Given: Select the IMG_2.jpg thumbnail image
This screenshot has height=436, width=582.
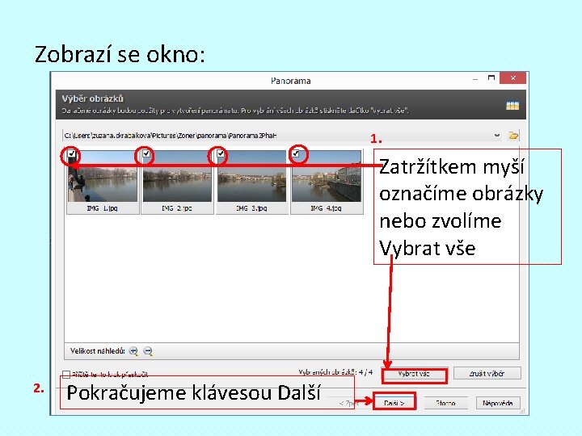Looking at the screenshot, I should click(177, 176).
